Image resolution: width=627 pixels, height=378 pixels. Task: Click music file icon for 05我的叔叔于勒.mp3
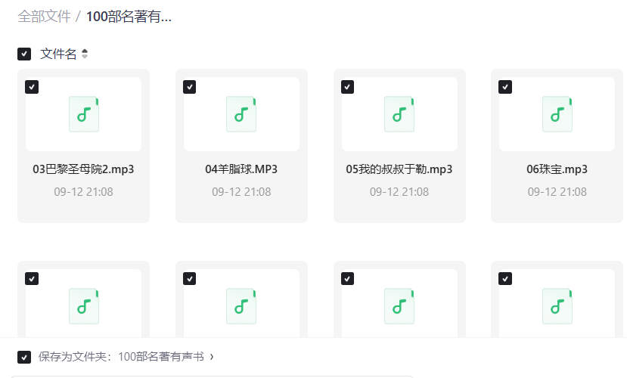pyautogui.click(x=399, y=114)
